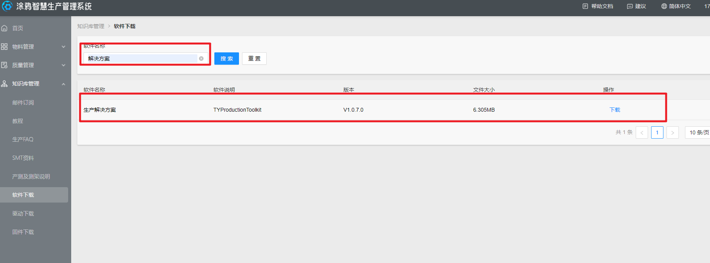
Task: Select the 生产解决方案 cell
Action: click(100, 110)
